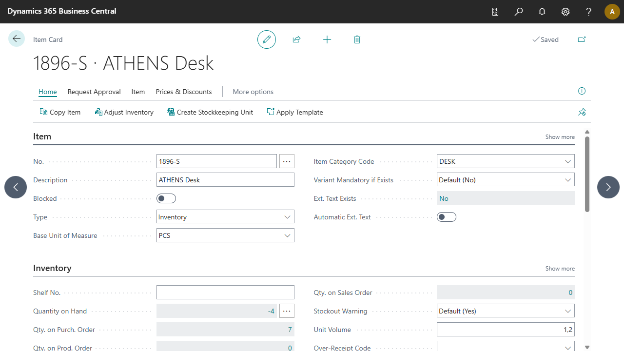This screenshot has height=351, width=624.
Task: Toggle the Blocked switch
Action: point(166,198)
